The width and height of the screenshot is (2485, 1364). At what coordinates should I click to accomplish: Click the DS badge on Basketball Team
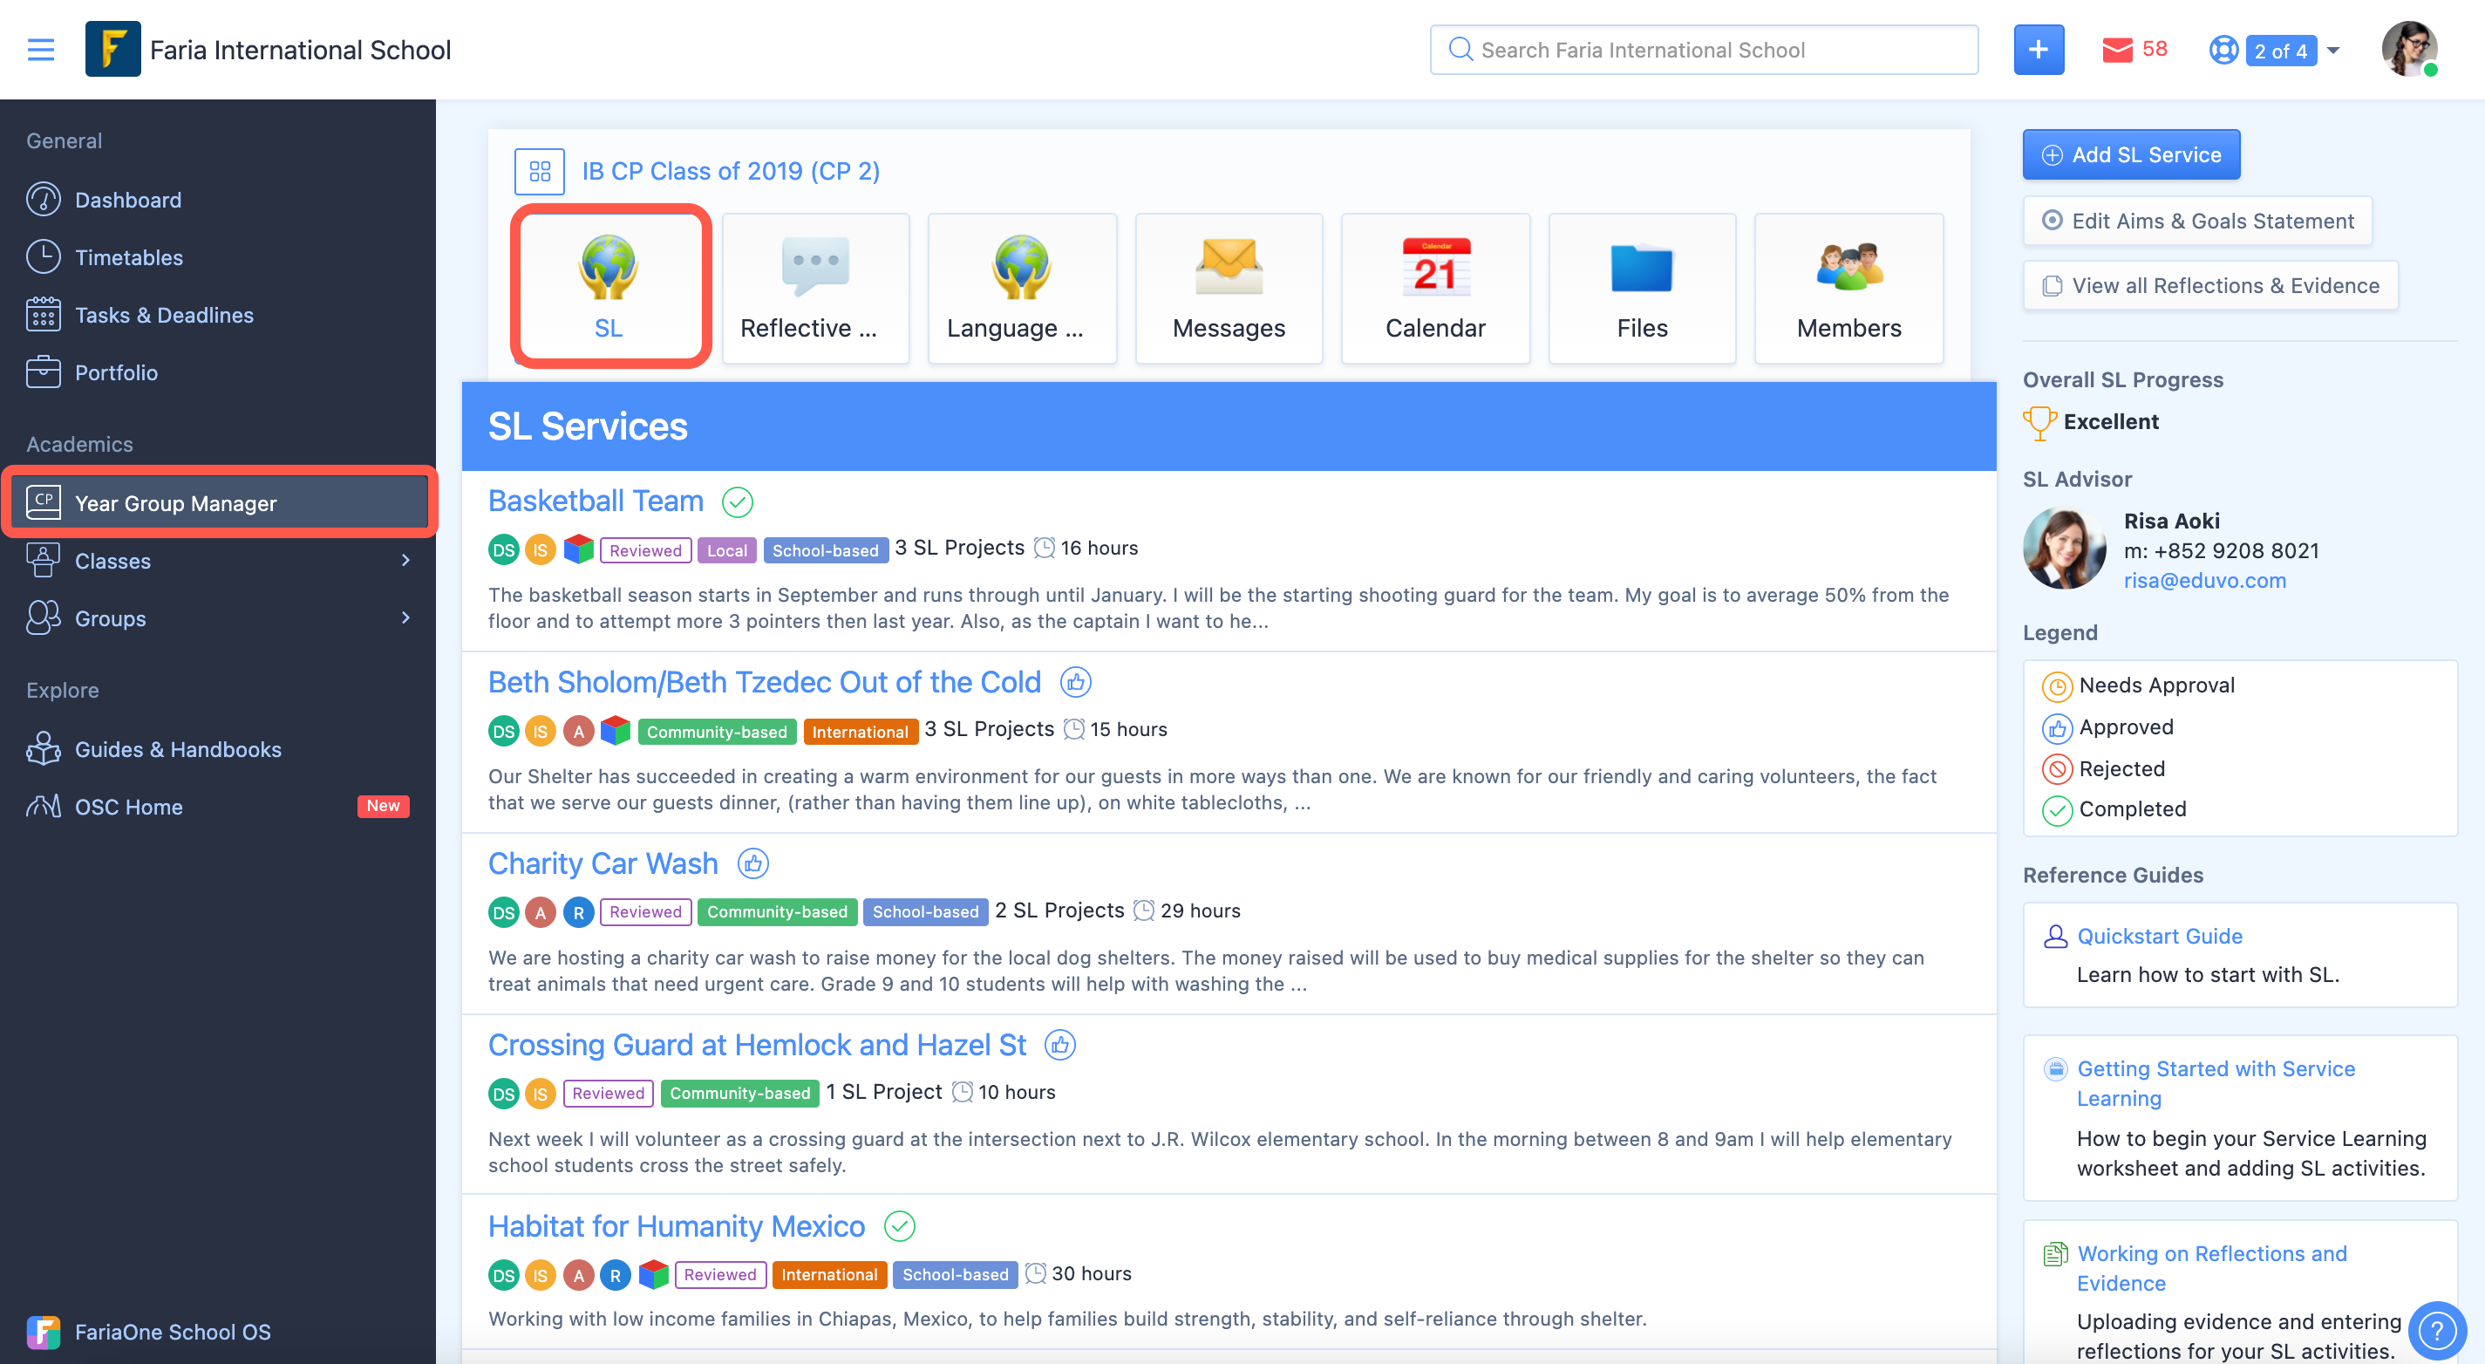pyautogui.click(x=504, y=549)
